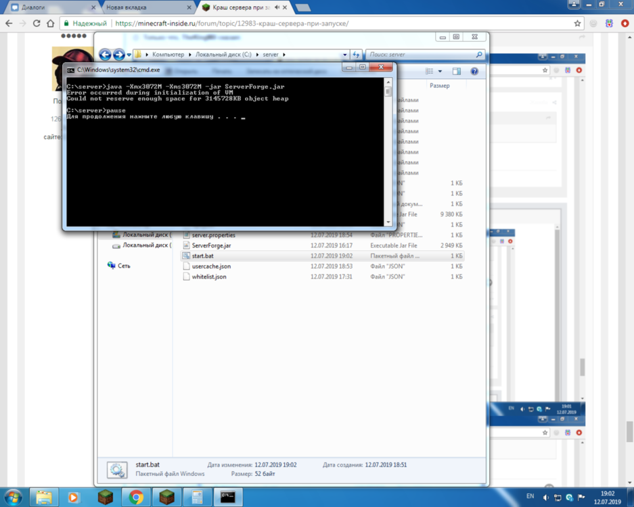The height and width of the screenshot is (507, 634).
Task: Switch to the Диалоги browser tab
Action: (x=53, y=7)
